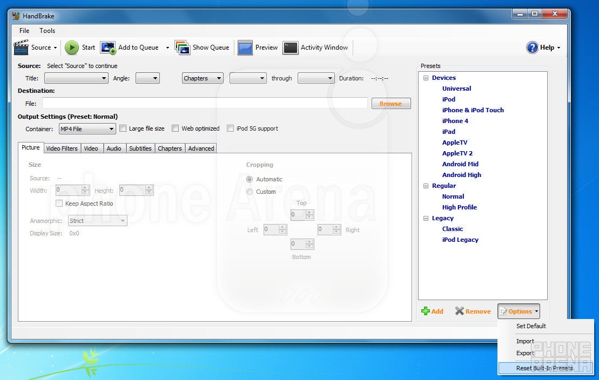
Task: Select the Classic legacy preset
Action: [x=452, y=229]
